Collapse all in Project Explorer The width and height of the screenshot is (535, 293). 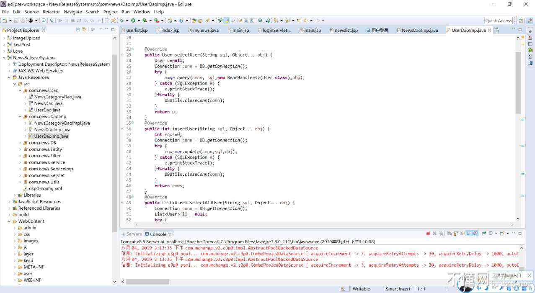tap(78, 30)
